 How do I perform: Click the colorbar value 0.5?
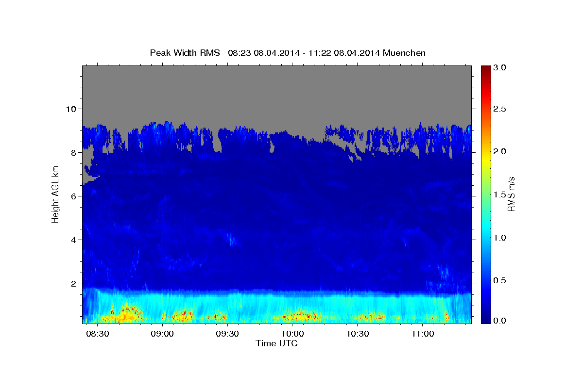point(500,280)
